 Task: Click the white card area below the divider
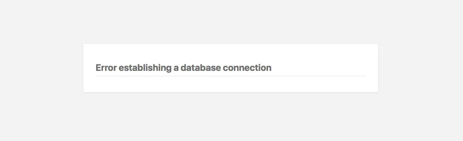point(231,84)
